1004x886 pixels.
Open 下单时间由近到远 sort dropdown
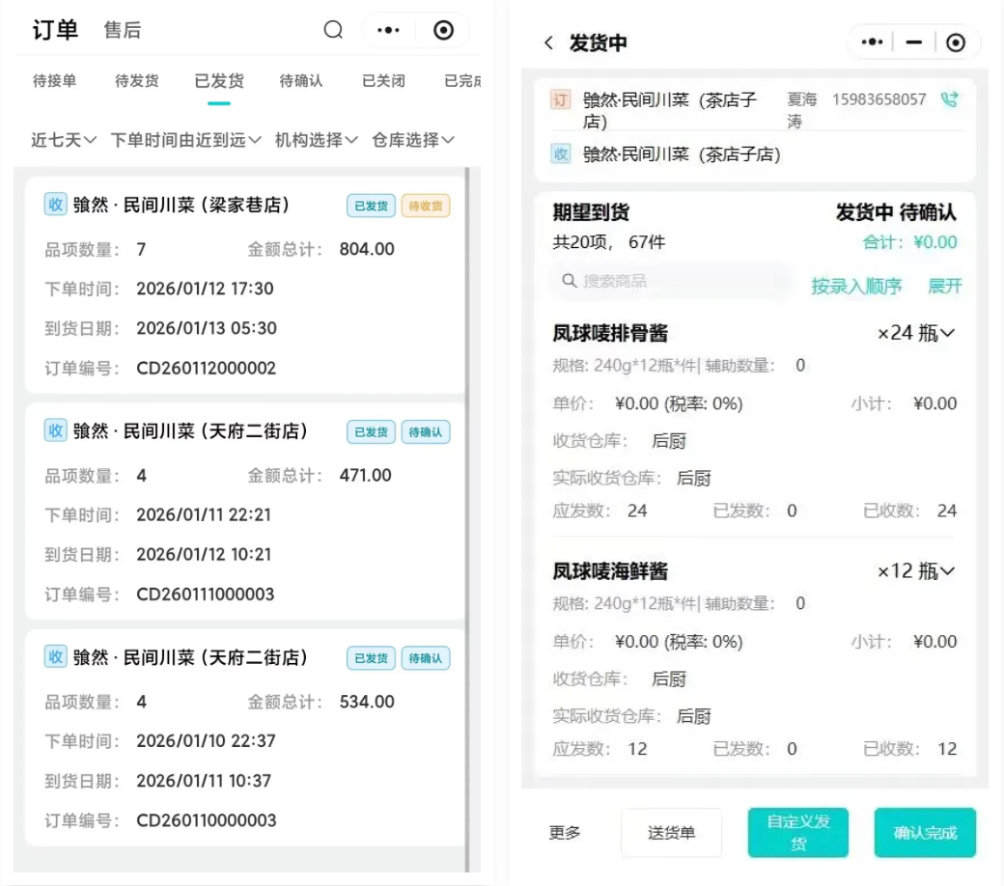tap(185, 140)
